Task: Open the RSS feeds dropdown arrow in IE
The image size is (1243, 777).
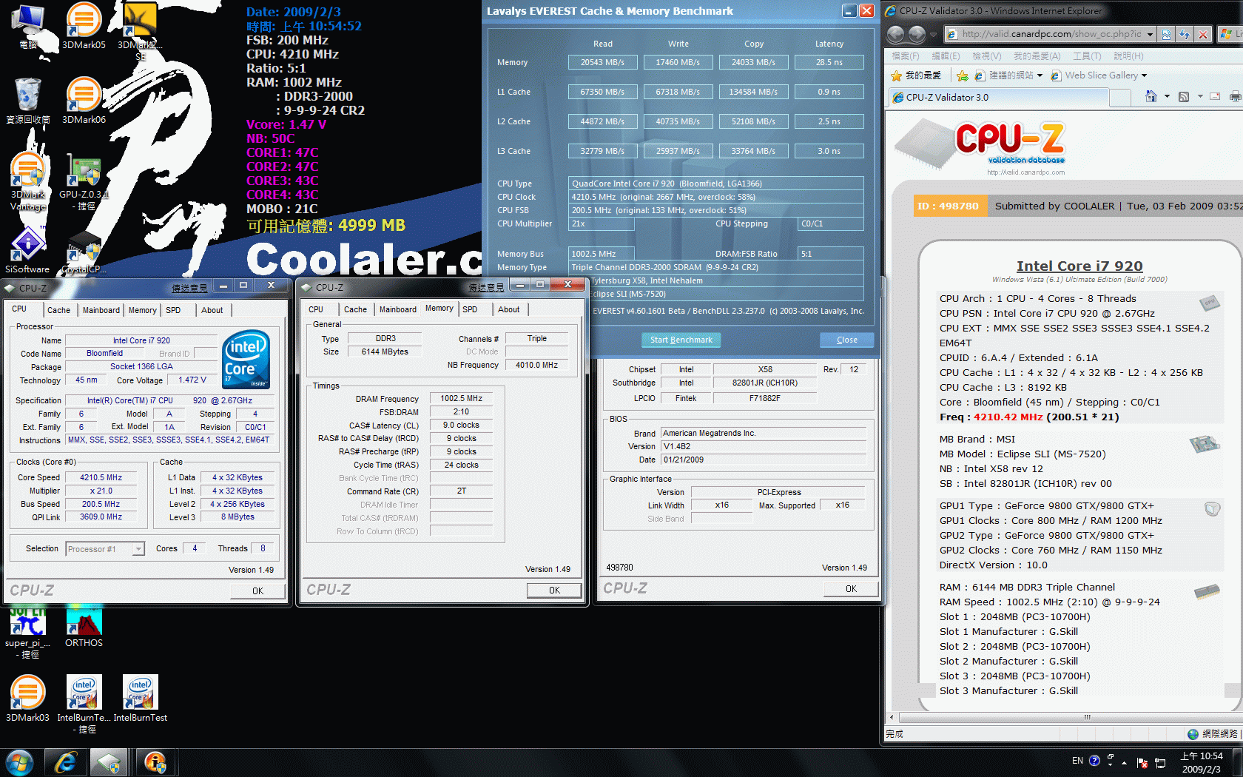Action: coord(1199,96)
